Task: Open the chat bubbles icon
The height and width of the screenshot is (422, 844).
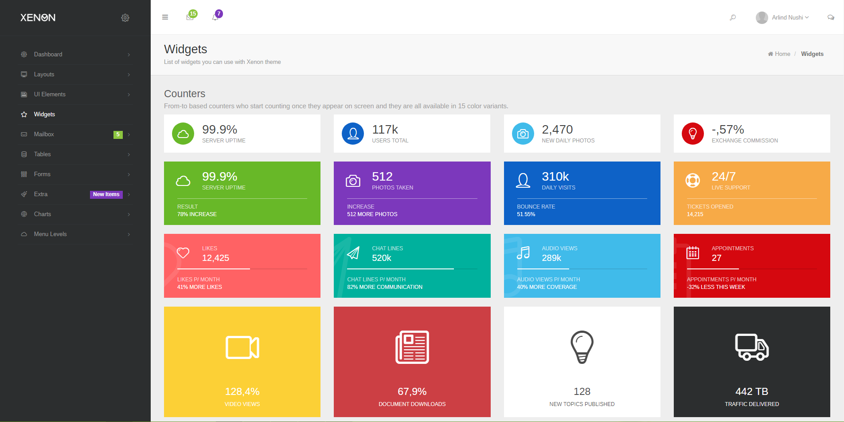Action: point(831,17)
